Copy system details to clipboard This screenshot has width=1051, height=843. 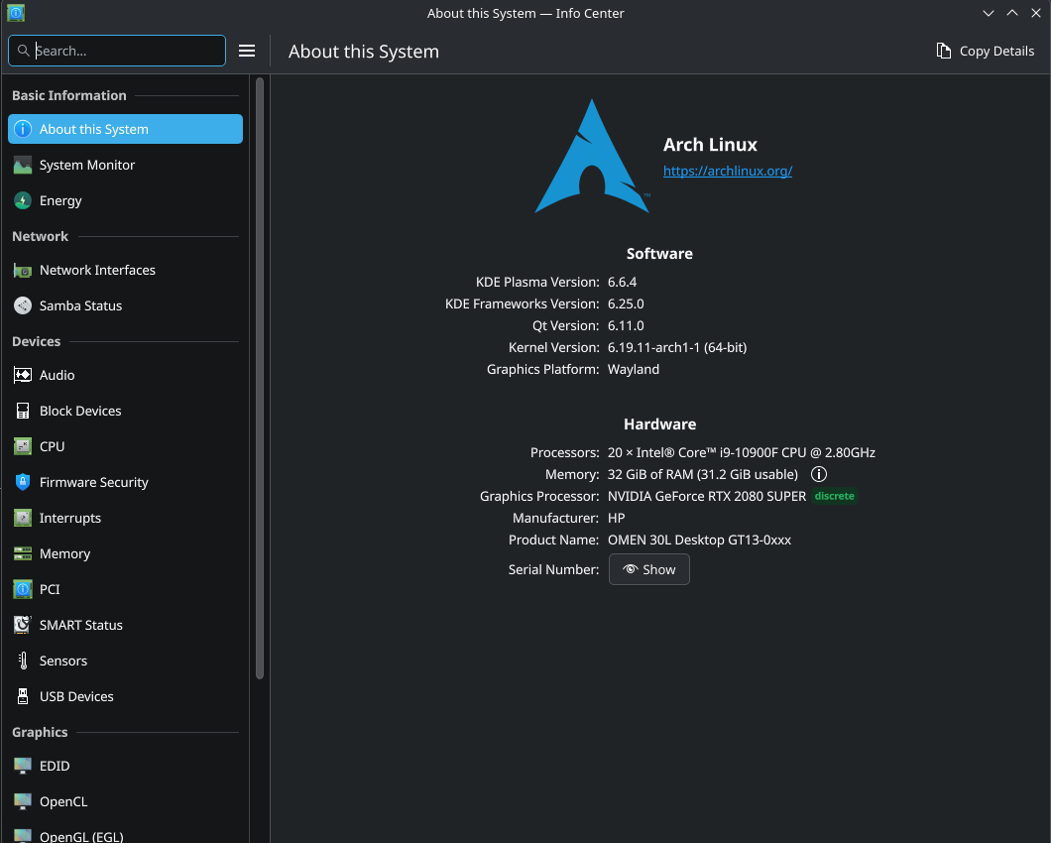(985, 51)
